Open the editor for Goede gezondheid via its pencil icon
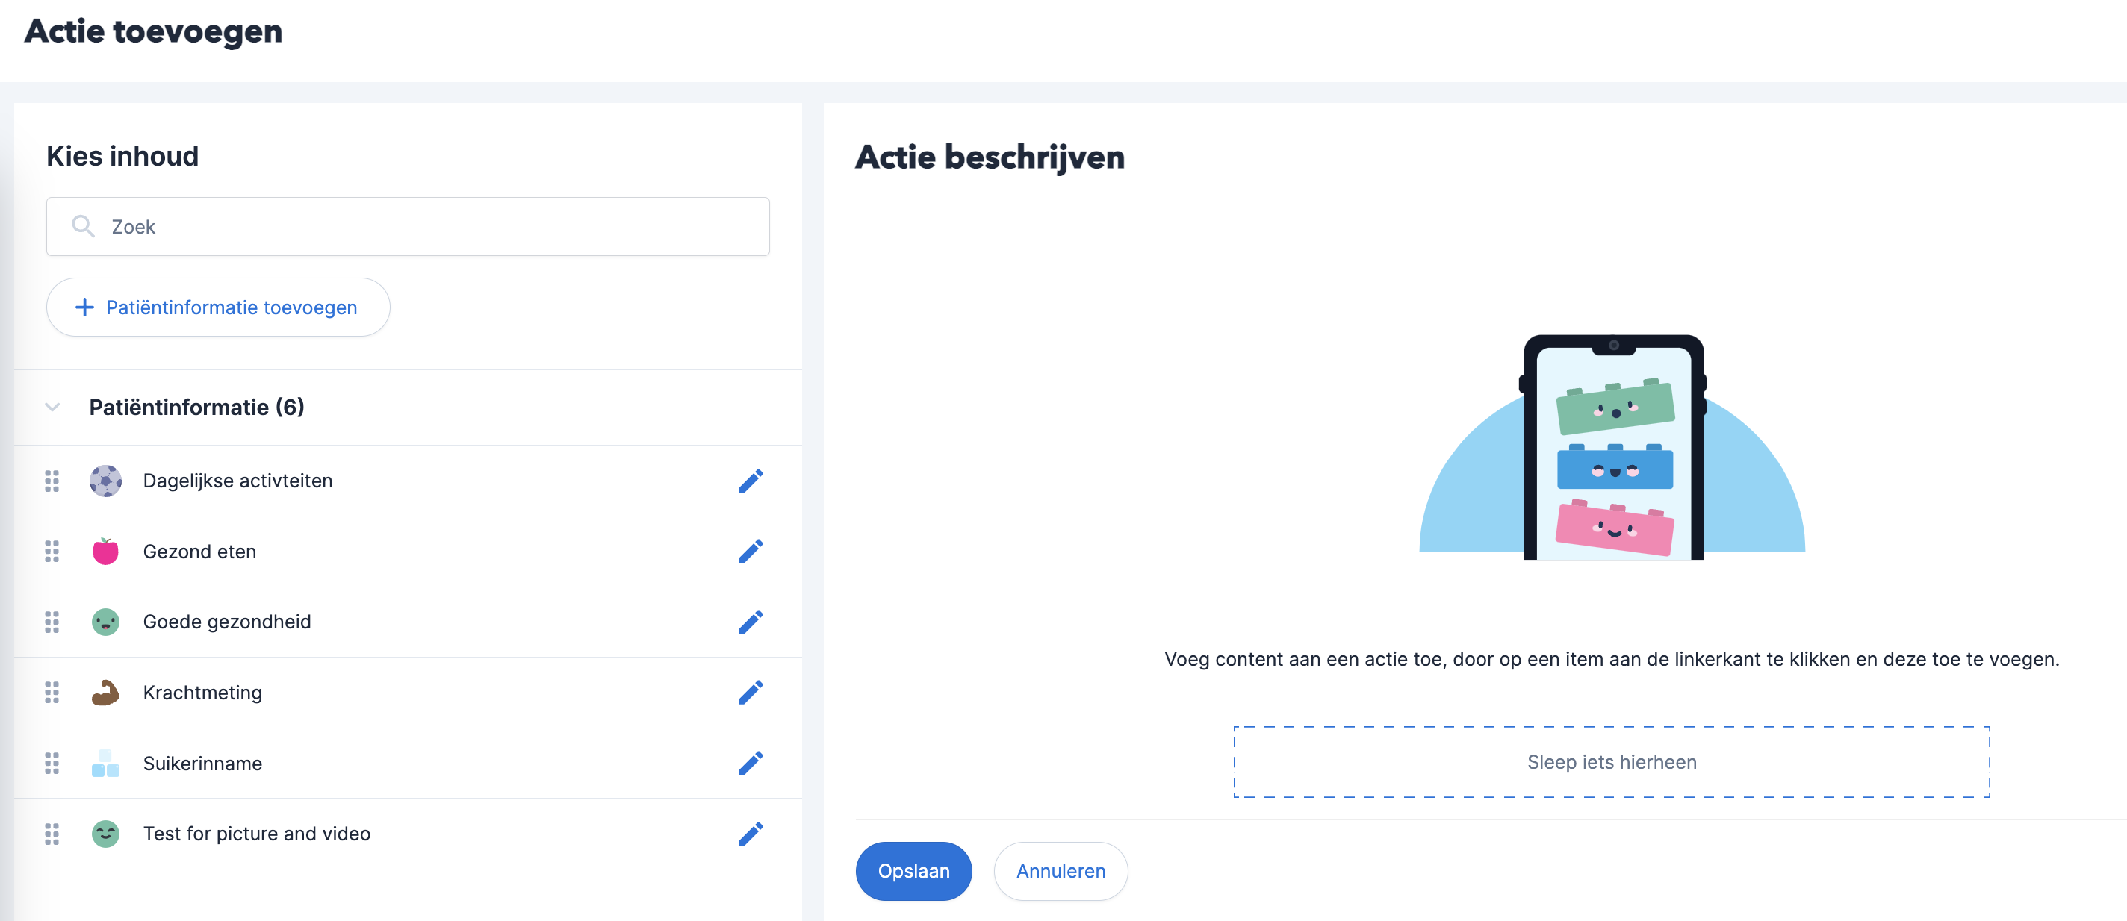 coord(750,622)
